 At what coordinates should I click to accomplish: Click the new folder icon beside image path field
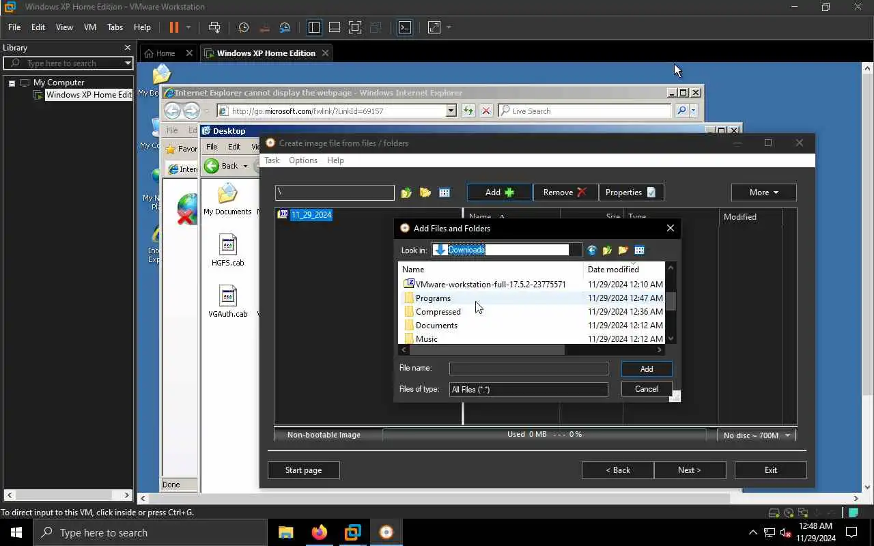[x=425, y=193]
